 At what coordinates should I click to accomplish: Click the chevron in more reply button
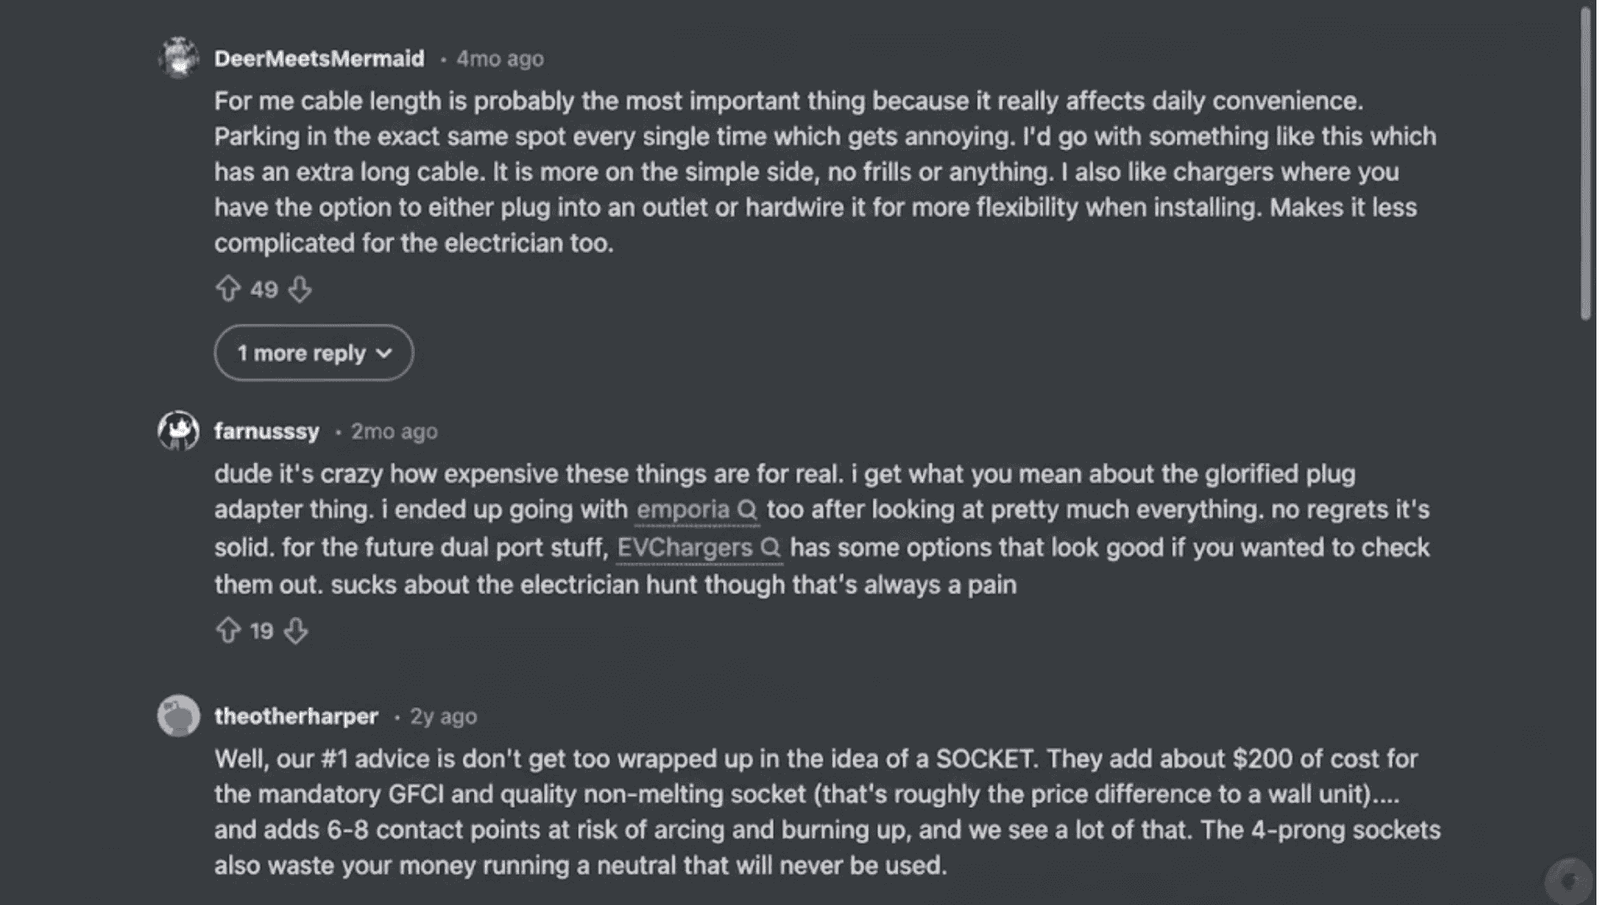(x=385, y=354)
